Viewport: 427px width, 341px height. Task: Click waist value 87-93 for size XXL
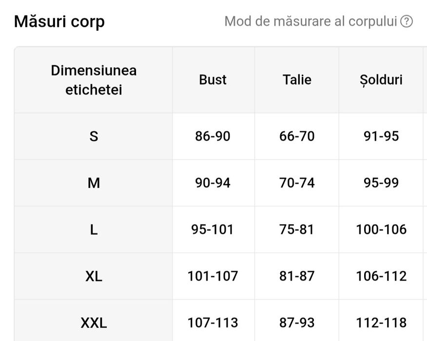(x=296, y=322)
